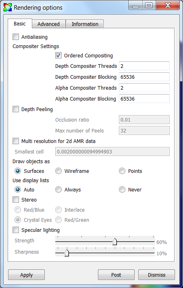Viewport: 183px width, 288px height.
Task: Dismiss the Rendering options window
Action: point(156,275)
